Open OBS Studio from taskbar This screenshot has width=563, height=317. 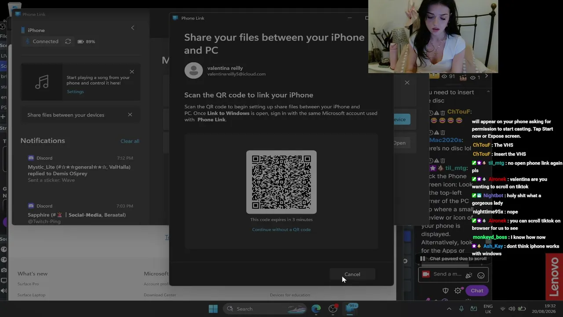coord(333,309)
